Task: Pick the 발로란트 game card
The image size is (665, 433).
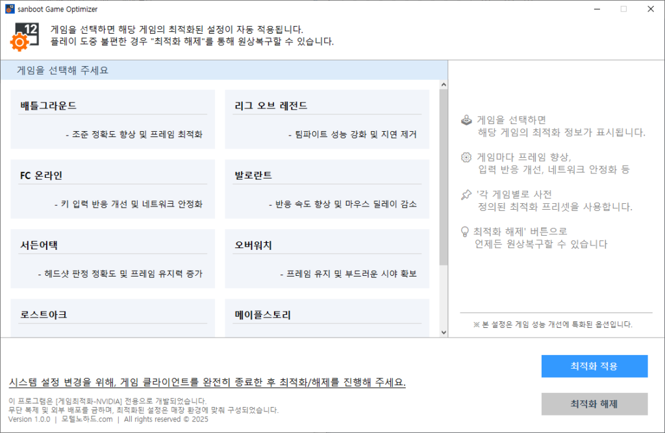Action: [x=327, y=189]
